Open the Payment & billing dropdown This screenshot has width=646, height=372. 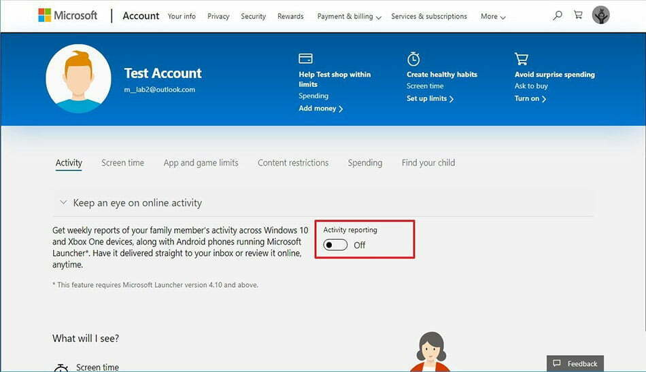point(349,16)
